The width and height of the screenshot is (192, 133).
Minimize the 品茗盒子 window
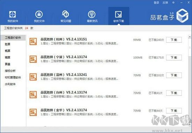pos(181,2)
